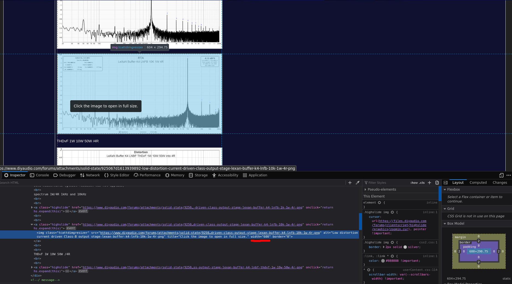This screenshot has height=284, width=512.
Task: Select 'spectrum 1W/4R 1kHz and 10kHz' text node
Action: click(x=60, y=194)
